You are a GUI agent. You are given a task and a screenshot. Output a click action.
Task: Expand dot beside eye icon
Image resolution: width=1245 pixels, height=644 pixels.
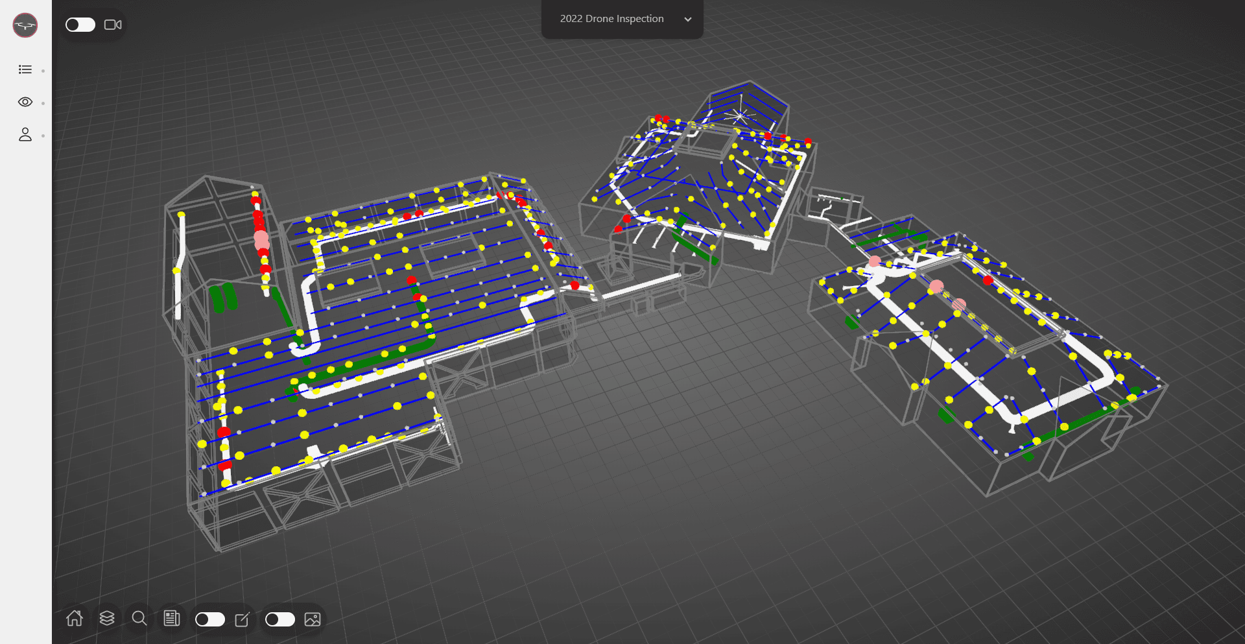43,103
